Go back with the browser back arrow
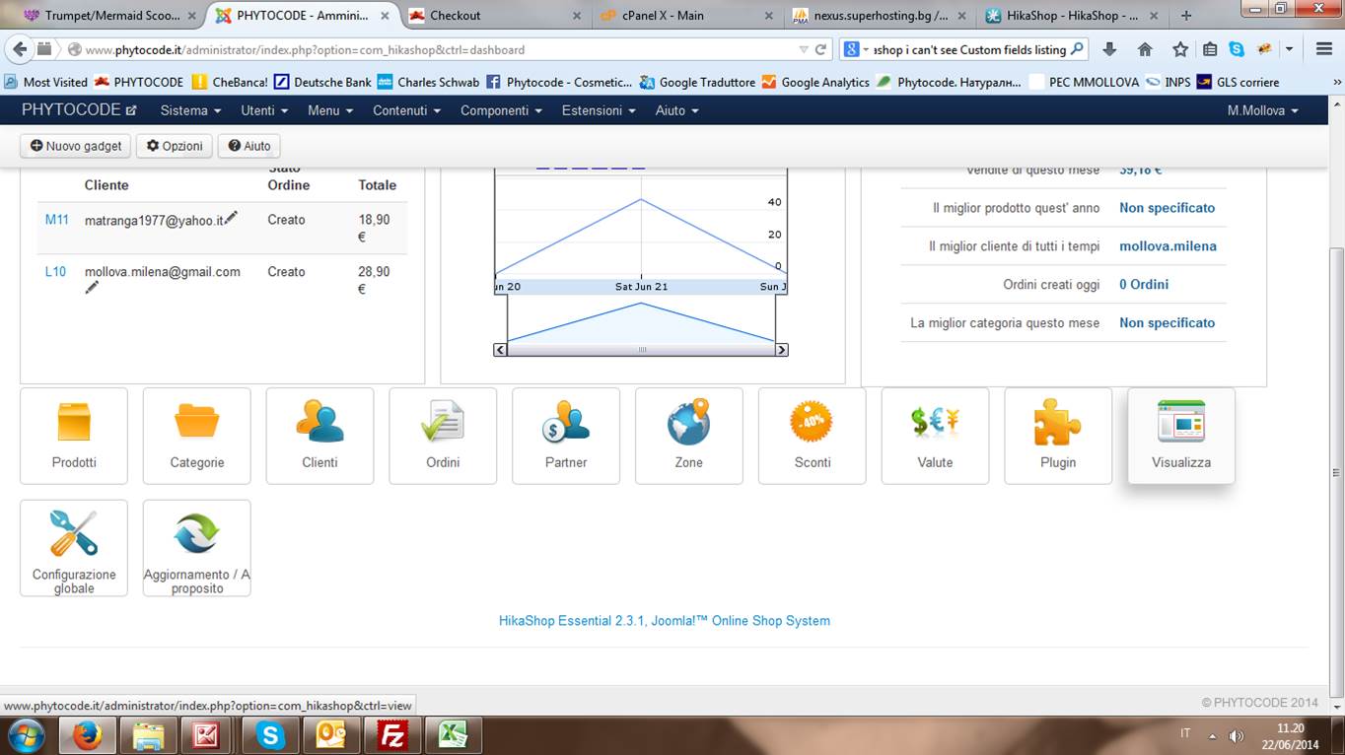The width and height of the screenshot is (1345, 755). pyautogui.click(x=19, y=49)
